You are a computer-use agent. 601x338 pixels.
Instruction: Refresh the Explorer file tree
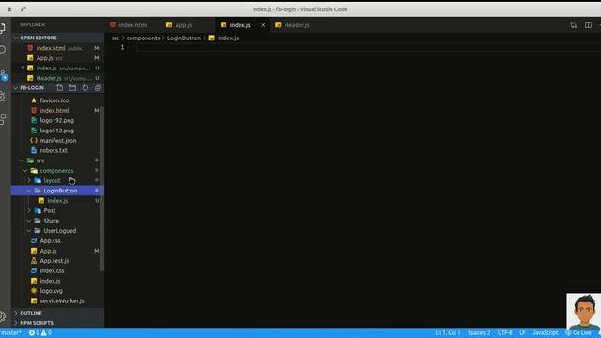coord(85,87)
